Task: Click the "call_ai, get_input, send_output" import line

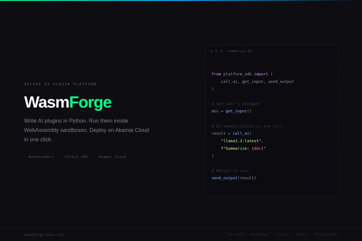Action: pos(257,82)
